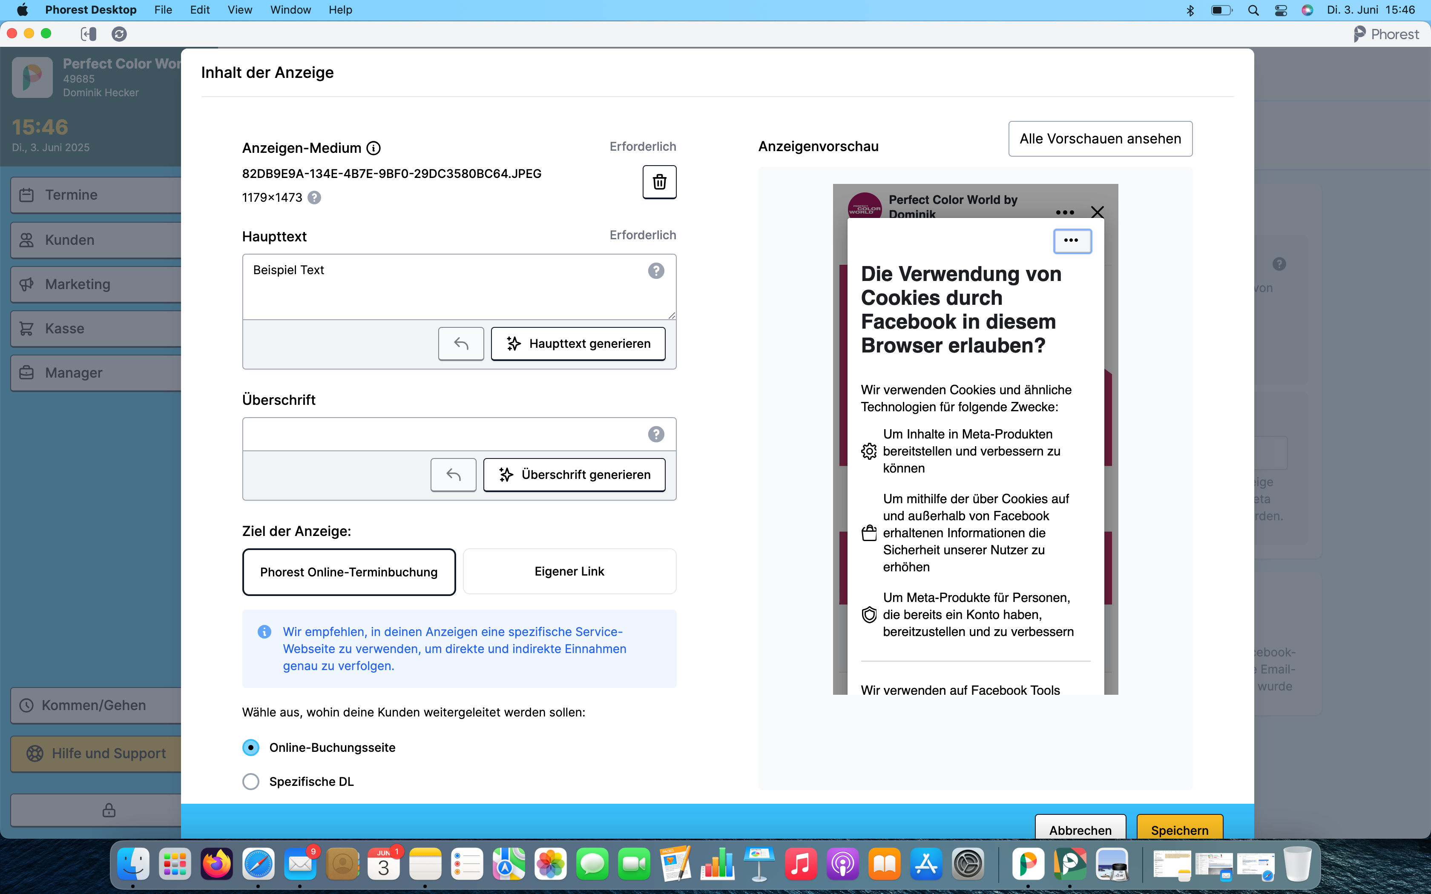Screen dimensions: 1431x894
Task: Click the file name 82DB9E9A-134E-4B7E-9BF0-29DC3580BC64.JPEG
Action: click(x=391, y=174)
